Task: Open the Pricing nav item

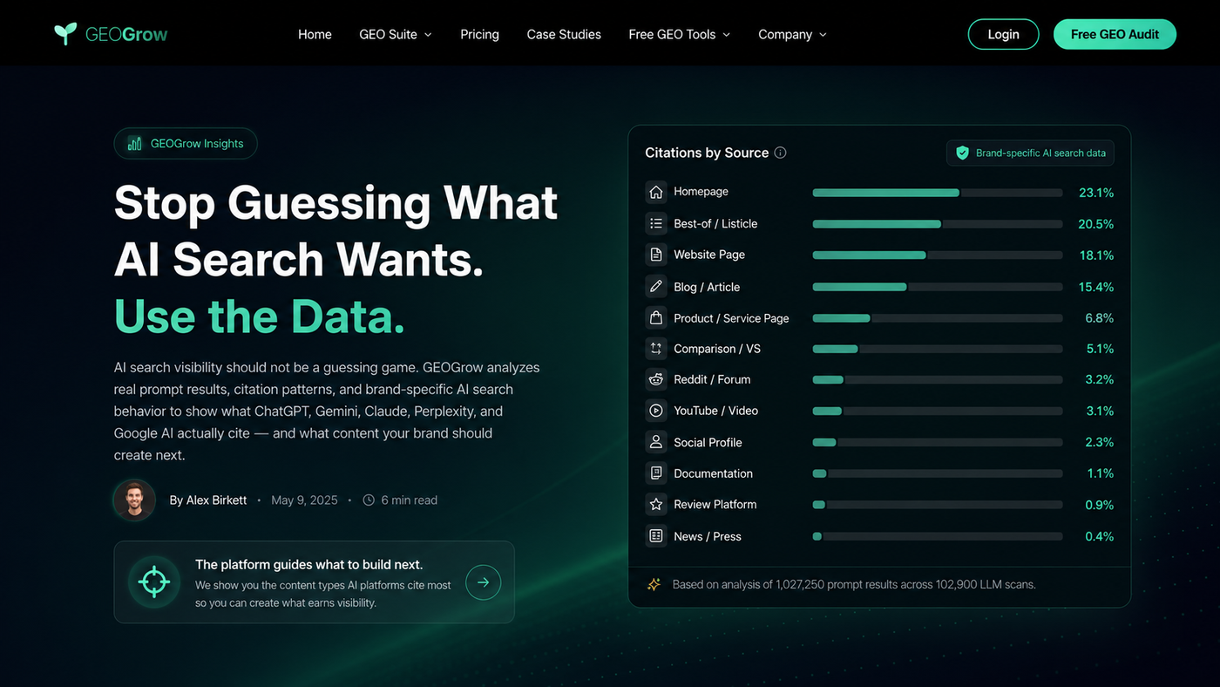Action: point(480,35)
